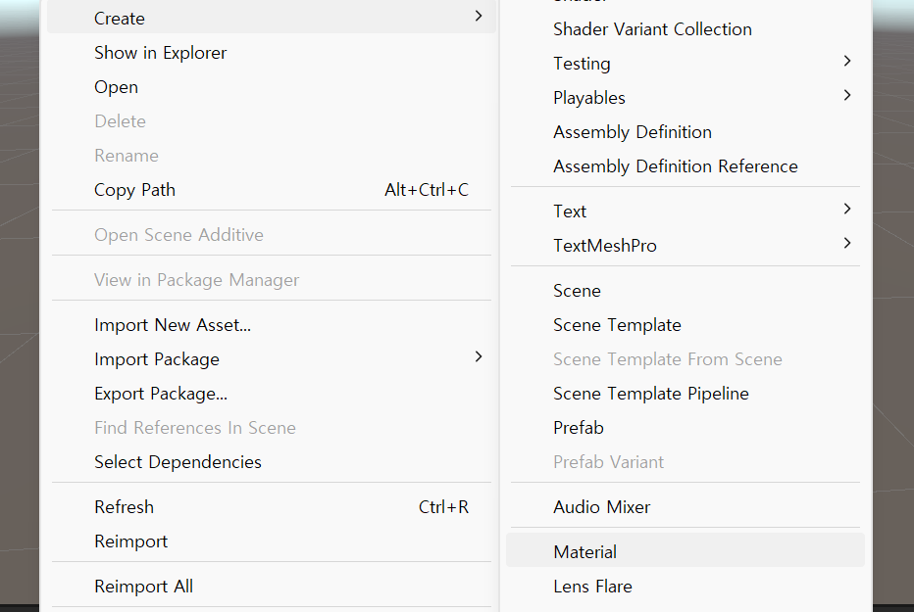Create a new Scene
This screenshot has height=612, width=914.
577,291
